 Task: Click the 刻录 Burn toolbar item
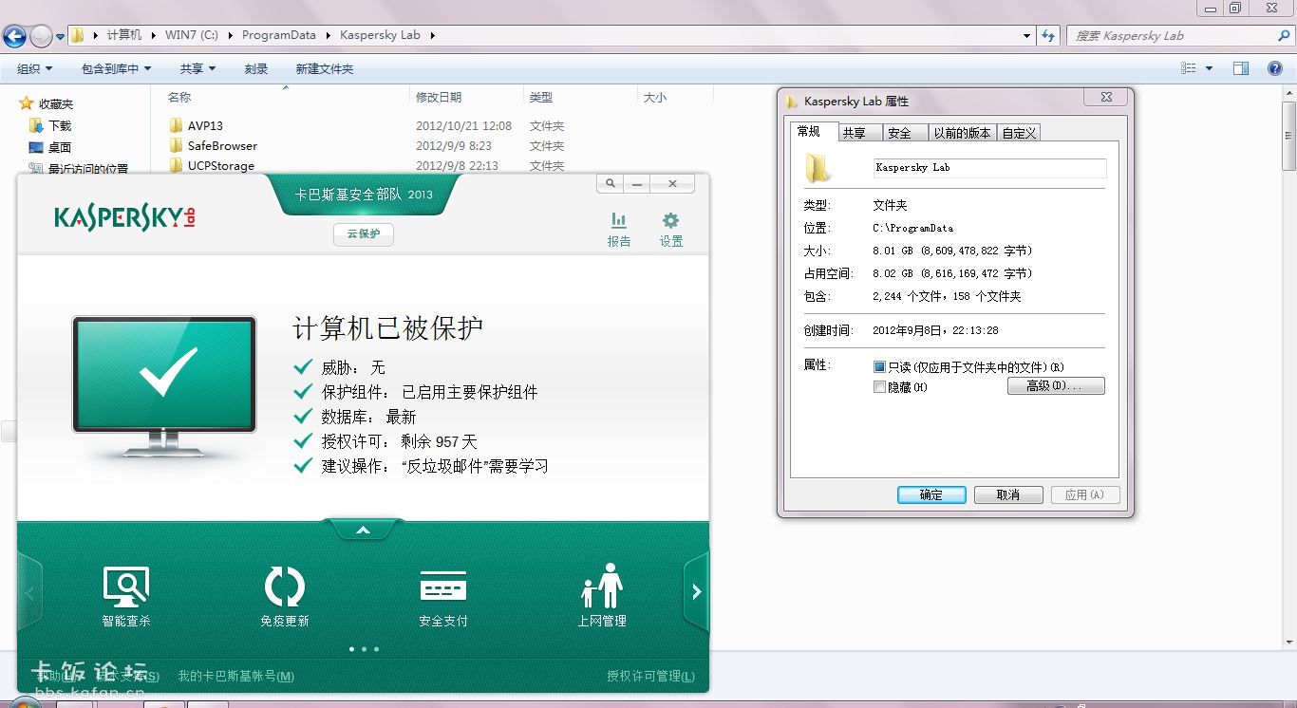click(256, 68)
